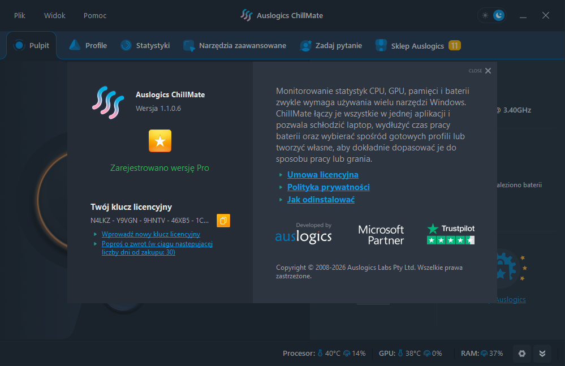This screenshot has width=565, height=366.
Task: Expand the panel with the double chevron icon
Action: click(x=542, y=354)
